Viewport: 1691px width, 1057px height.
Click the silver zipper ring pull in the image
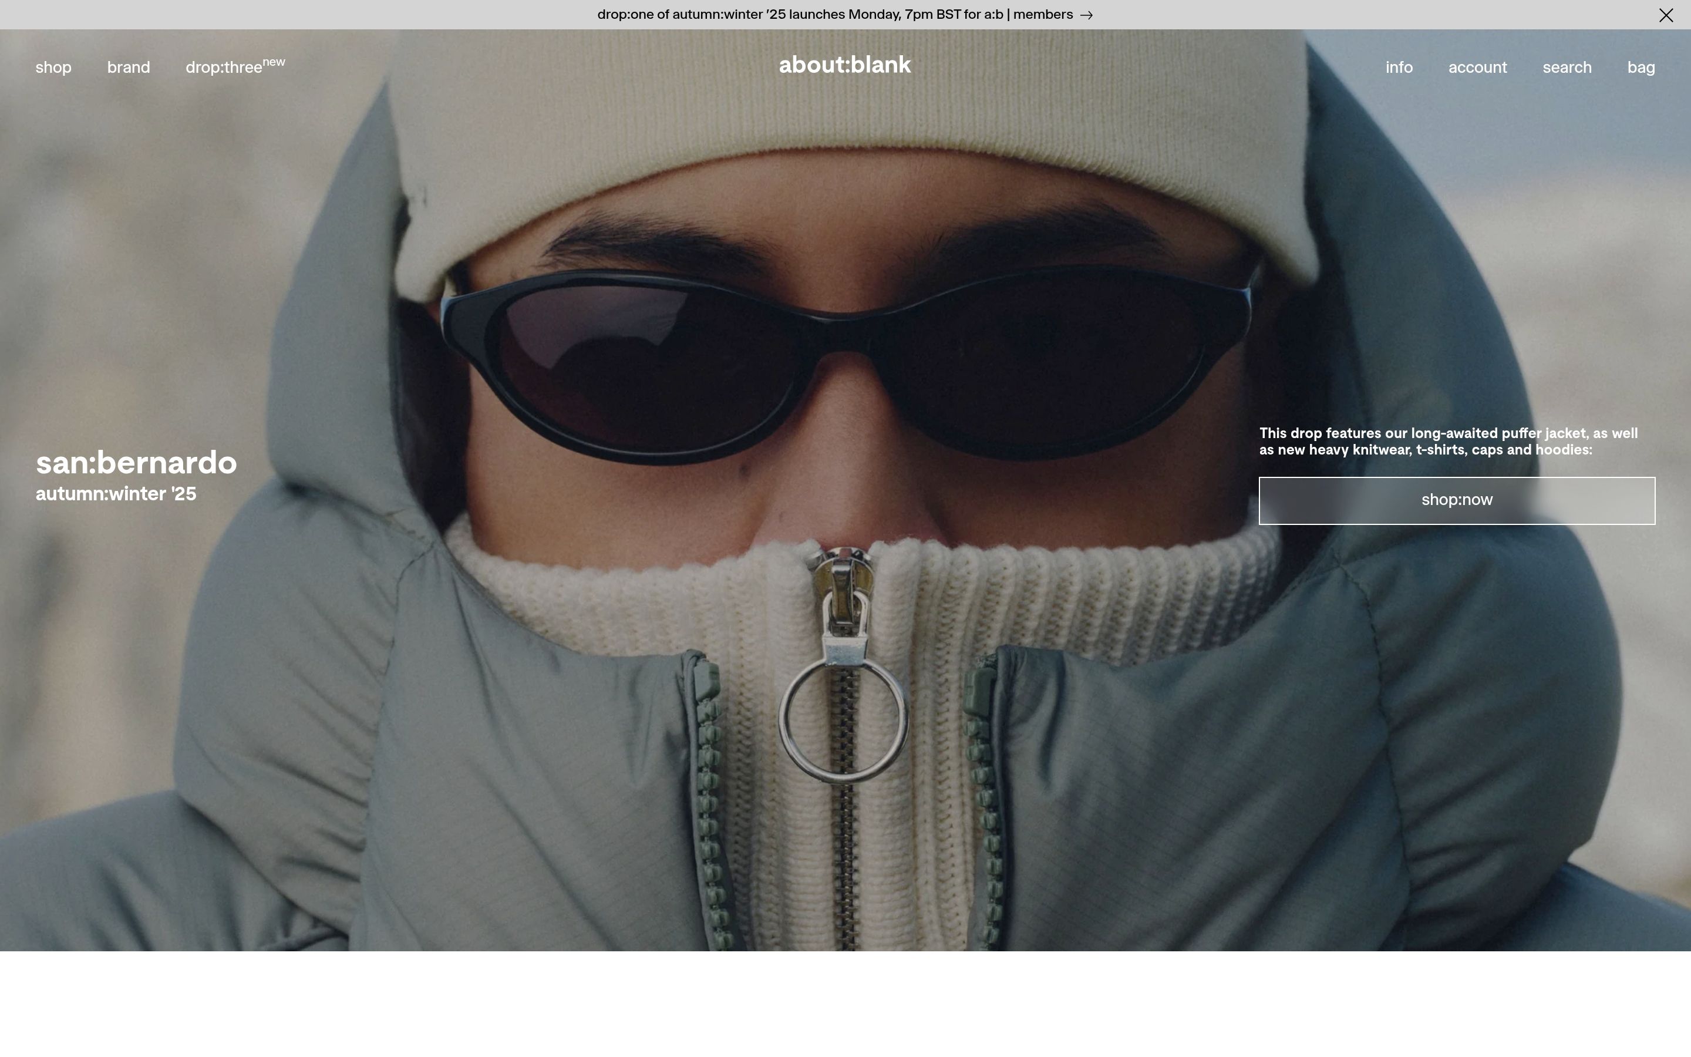pos(843,720)
